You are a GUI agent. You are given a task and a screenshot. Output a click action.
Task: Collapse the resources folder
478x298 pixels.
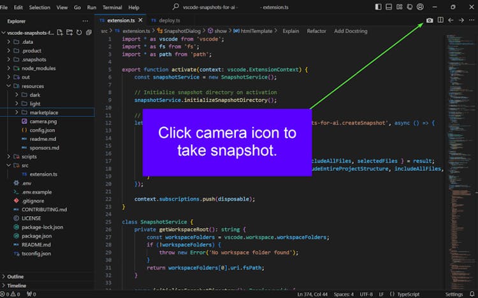(33, 86)
